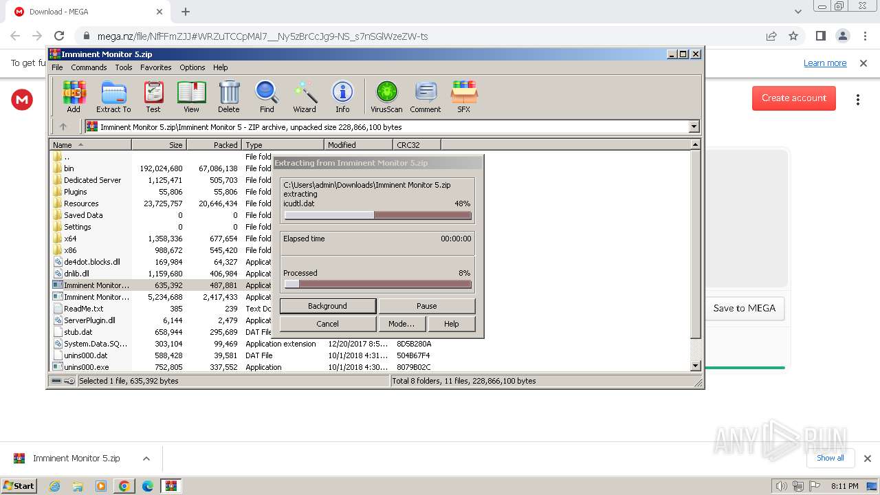The image size is (880, 495).
Task: Click the Mode... button
Action: 401,324
